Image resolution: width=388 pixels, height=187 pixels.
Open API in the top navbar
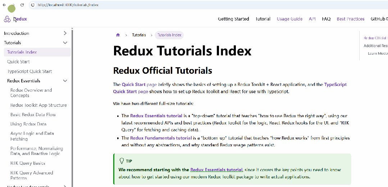click(x=312, y=19)
